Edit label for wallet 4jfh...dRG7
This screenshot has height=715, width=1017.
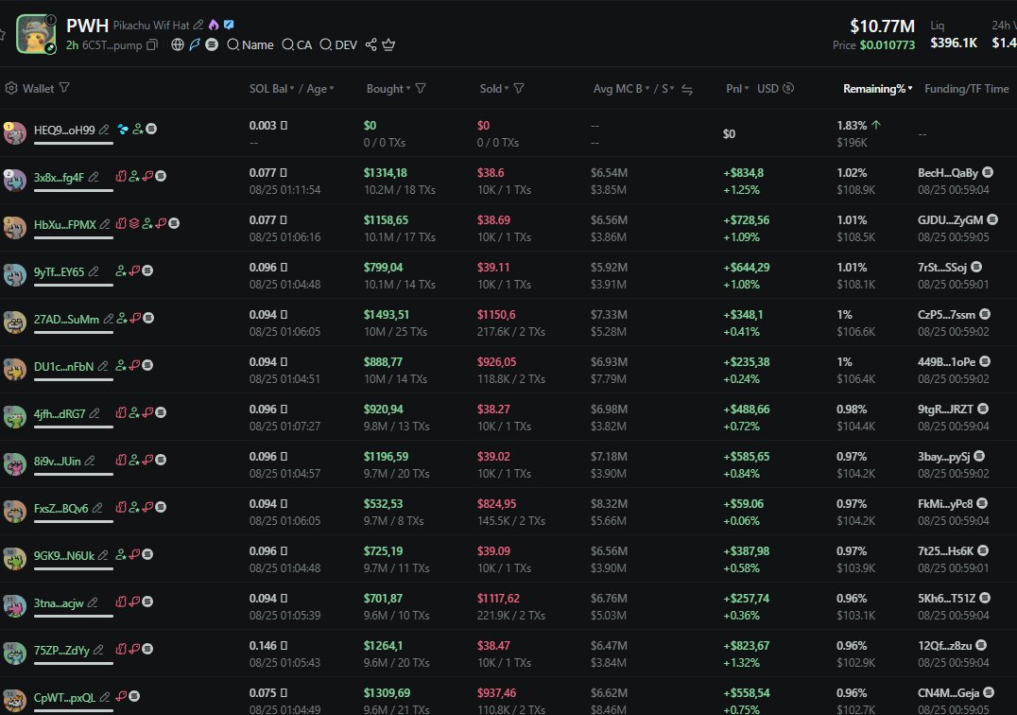point(95,413)
